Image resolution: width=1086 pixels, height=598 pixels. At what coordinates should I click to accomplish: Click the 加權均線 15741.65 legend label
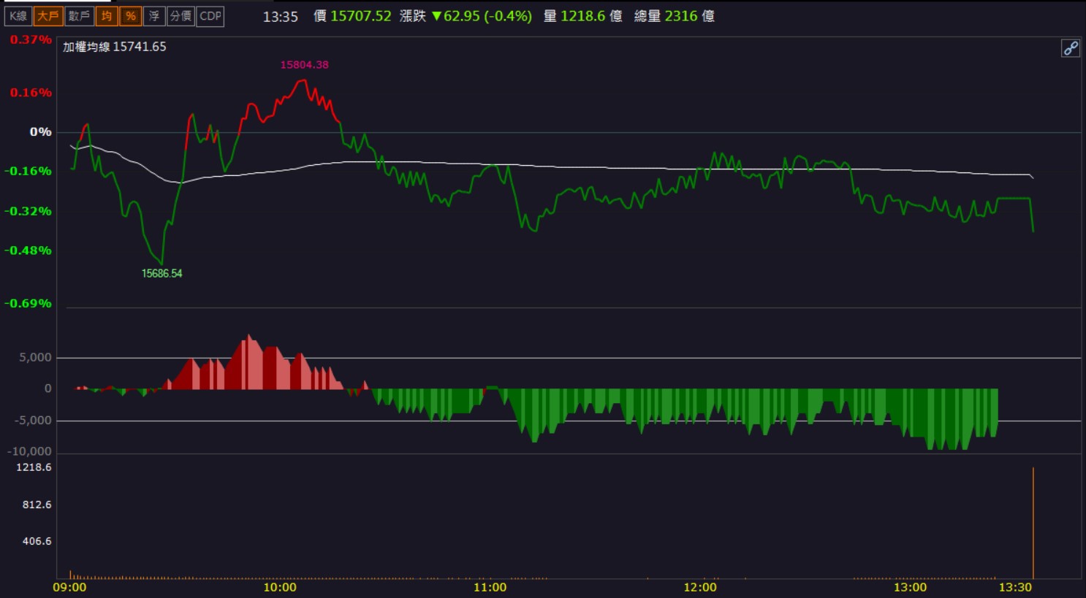pos(115,47)
